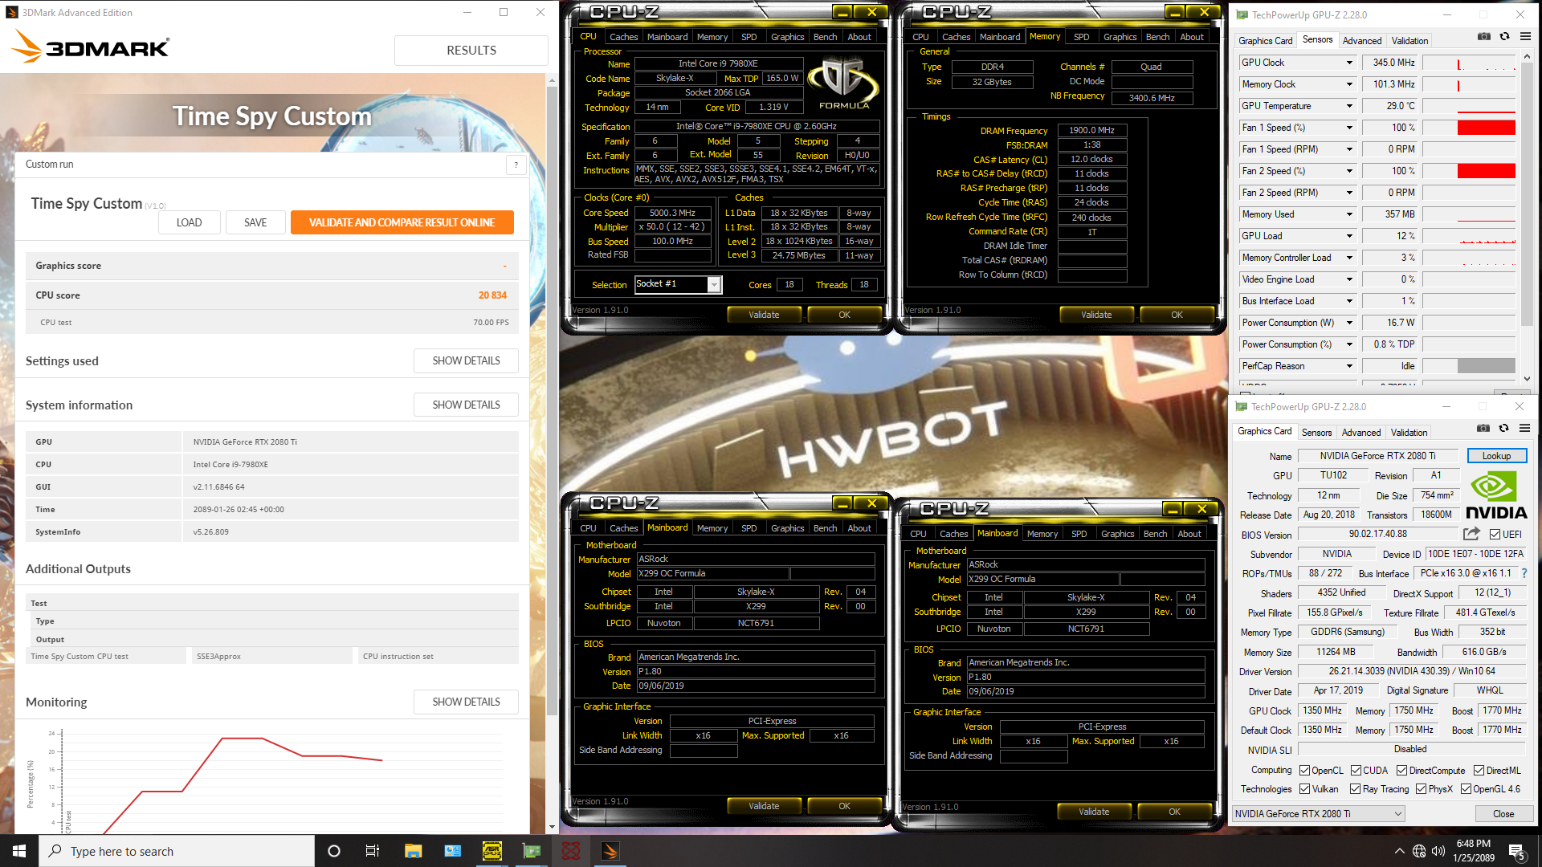Take a screenshot in GPU-Z Sensors window
The width and height of the screenshot is (1542, 867).
coord(1484,36)
